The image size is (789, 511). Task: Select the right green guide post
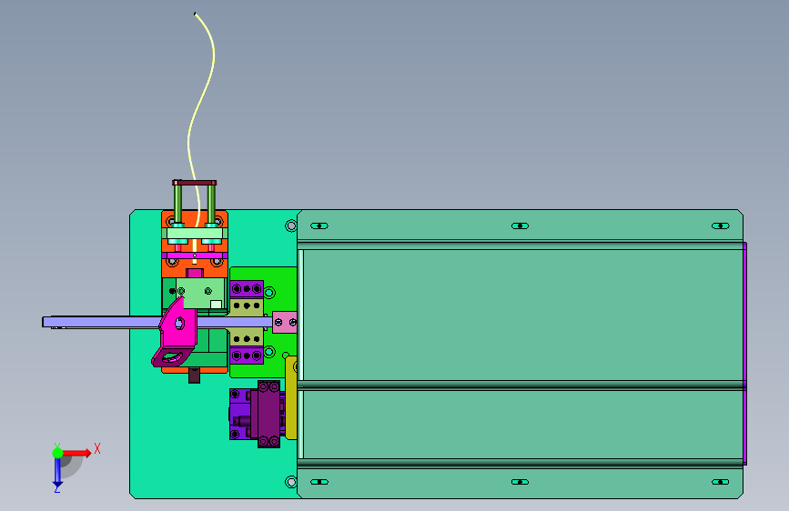coord(211,205)
